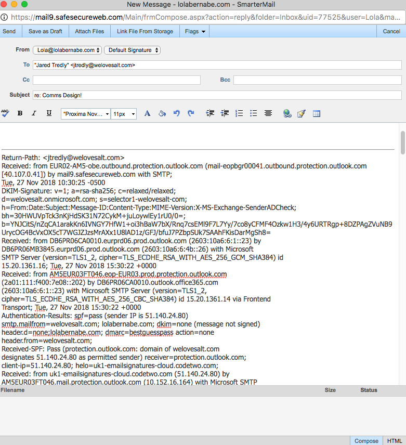
Task: Toggle italic formatting
Action: (34, 113)
